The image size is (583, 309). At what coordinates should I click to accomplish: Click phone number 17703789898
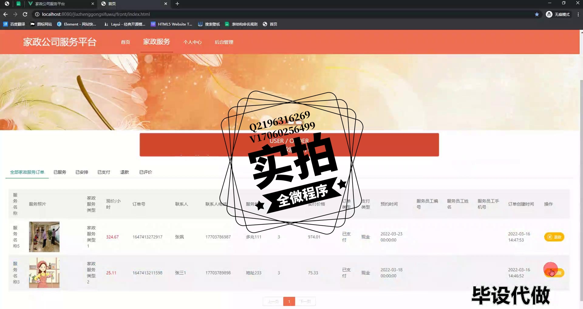(x=218, y=273)
